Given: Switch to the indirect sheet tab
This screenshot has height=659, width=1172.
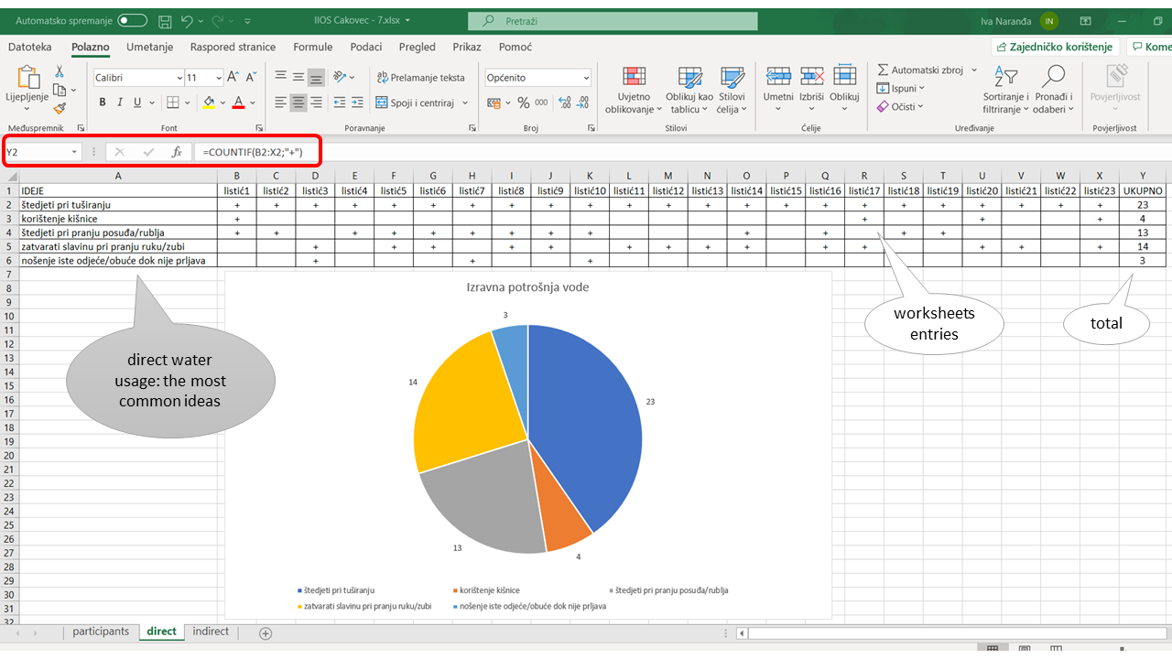Looking at the screenshot, I should 211,632.
